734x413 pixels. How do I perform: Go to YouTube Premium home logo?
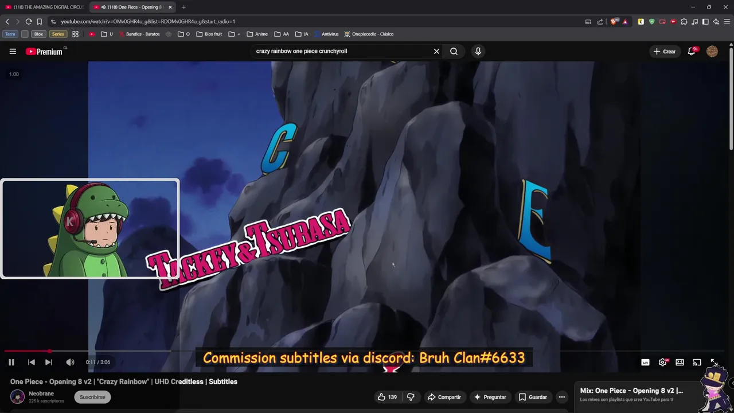click(x=44, y=52)
